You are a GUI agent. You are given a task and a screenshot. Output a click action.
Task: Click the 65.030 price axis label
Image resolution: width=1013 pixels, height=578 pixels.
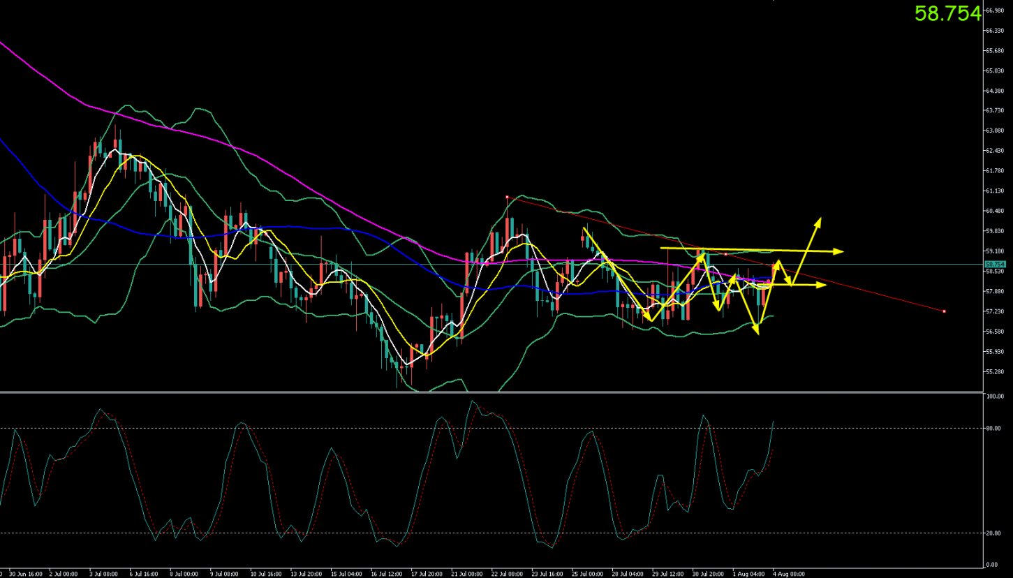coord(994,71)
